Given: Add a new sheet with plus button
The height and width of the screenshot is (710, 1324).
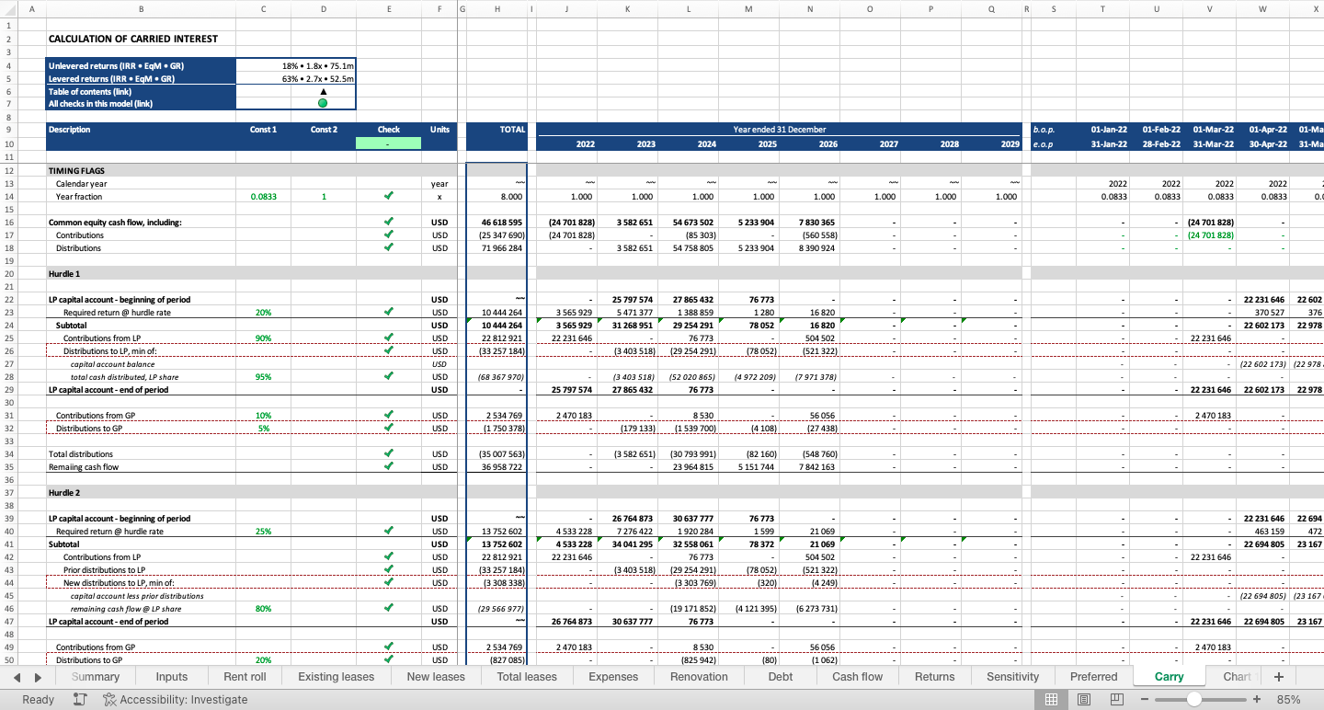Looking at the screenshot, I should [1278, 677].
